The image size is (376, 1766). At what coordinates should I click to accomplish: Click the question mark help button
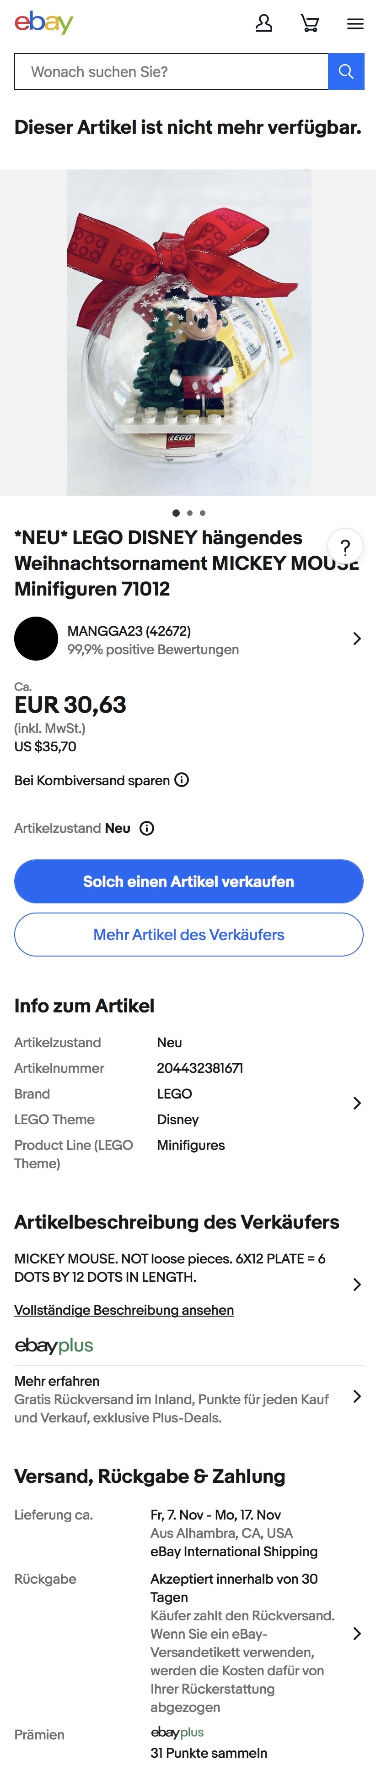[x=345, y=547]
